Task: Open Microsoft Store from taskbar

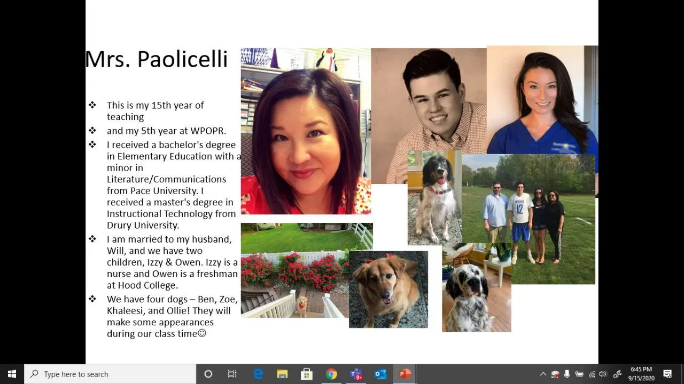Action: (307, 374)
